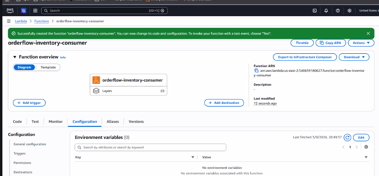Image resolution: width=379 pixels, height=176 pixels.
Task: Click the 'Environment variables (0)' heading
Action: coord(102,137)
